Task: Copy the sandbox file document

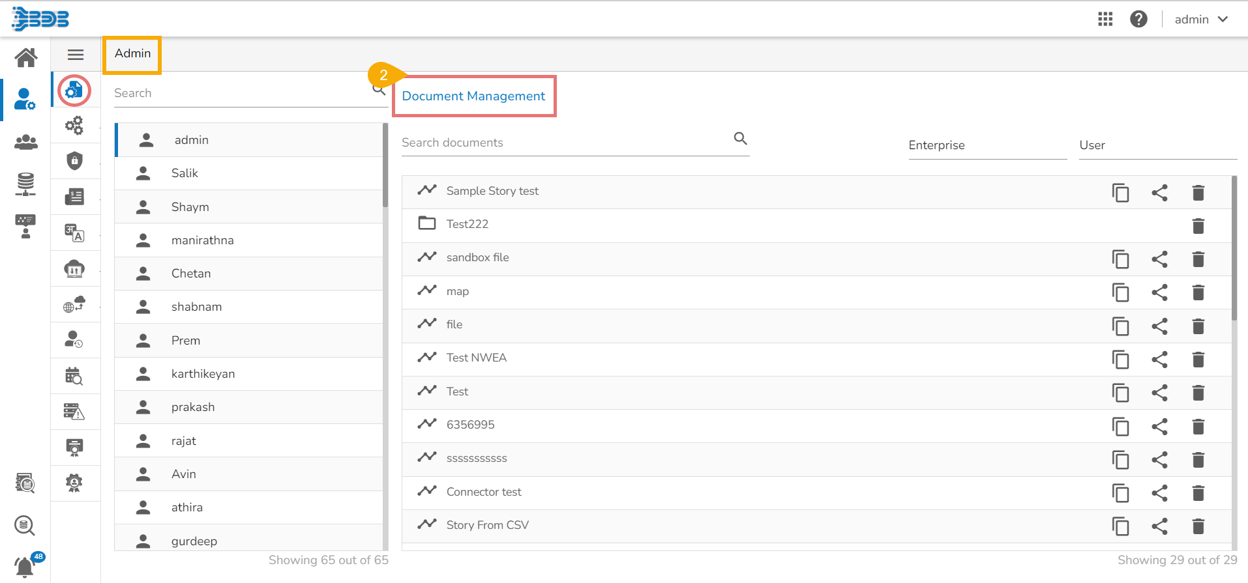Action: pos(1120,259)
